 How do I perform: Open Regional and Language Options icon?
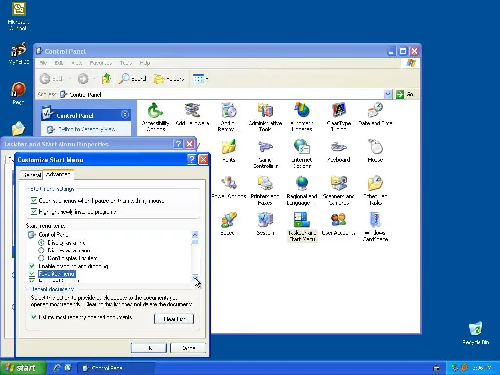302,190
